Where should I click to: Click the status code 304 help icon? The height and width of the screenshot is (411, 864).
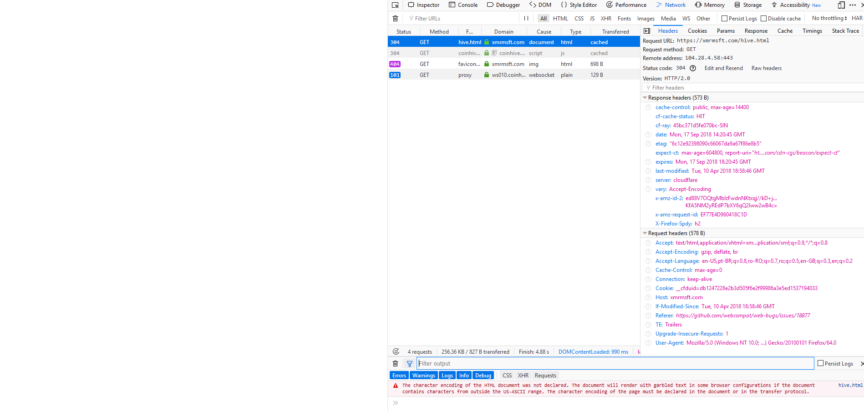(692, 68)
